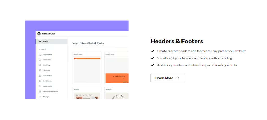Click the Headers & Footers heading
This screenshot has height=120, width=267.
tap(177, 41)
